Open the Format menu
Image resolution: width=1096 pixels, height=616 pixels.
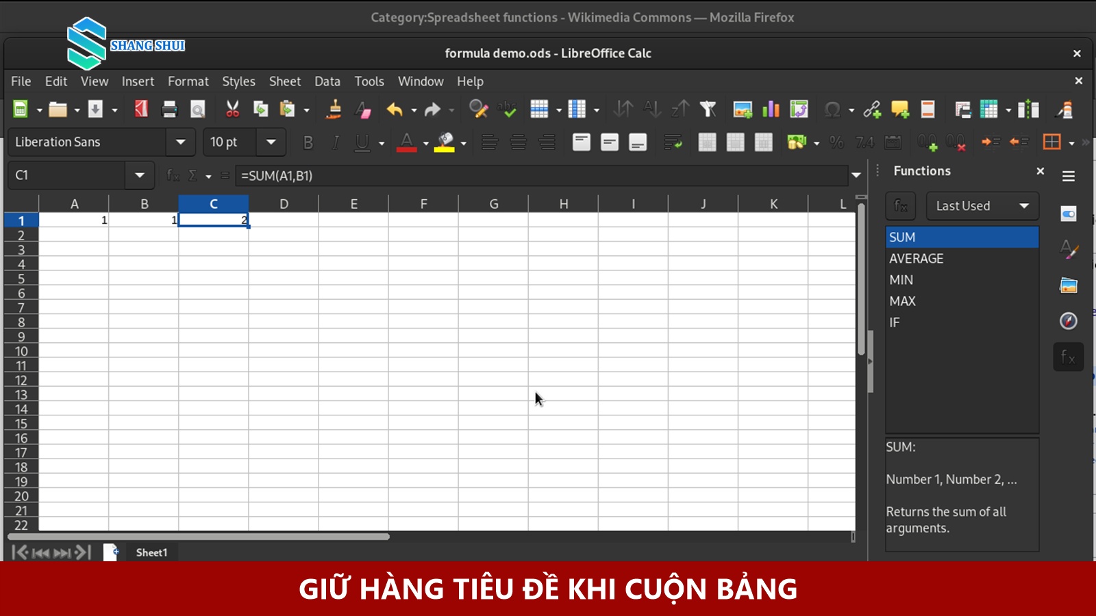point(188,81)
